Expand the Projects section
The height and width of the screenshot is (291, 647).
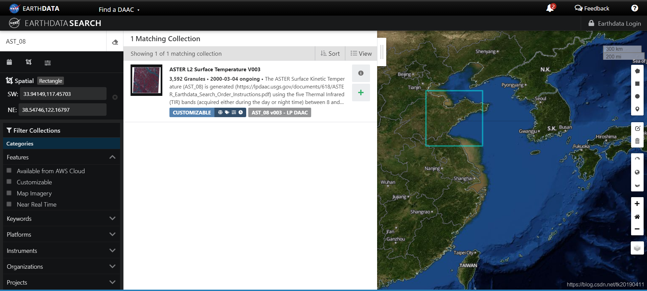62,282
